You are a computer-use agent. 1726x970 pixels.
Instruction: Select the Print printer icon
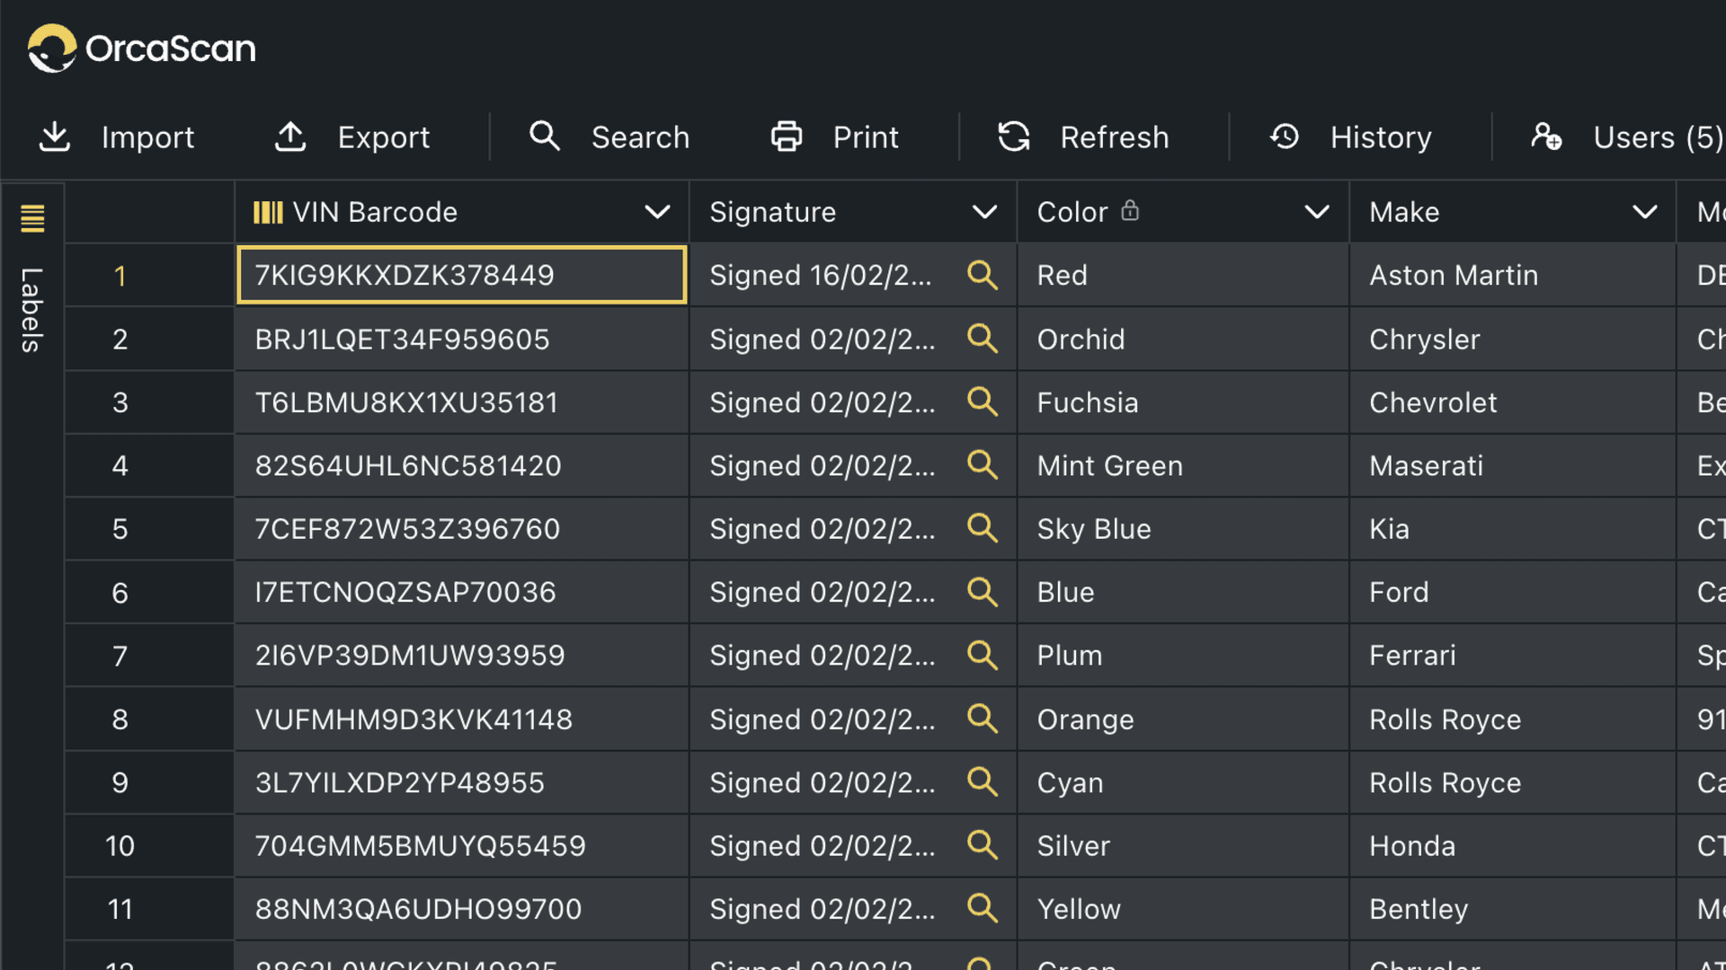click(787, 136)
